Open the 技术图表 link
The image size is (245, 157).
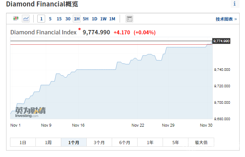point(226,19)
